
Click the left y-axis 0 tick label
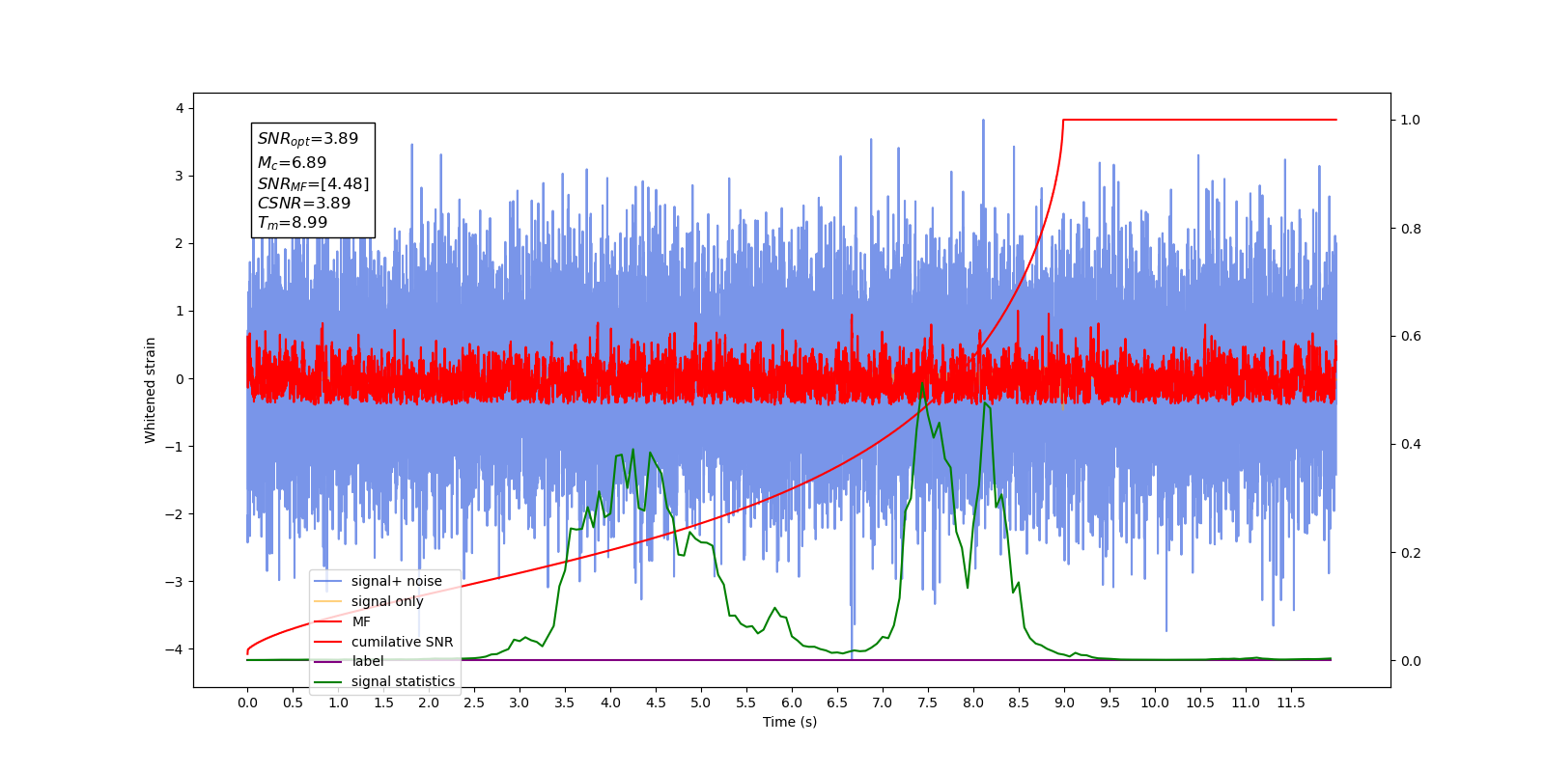(x=180, y=378)
